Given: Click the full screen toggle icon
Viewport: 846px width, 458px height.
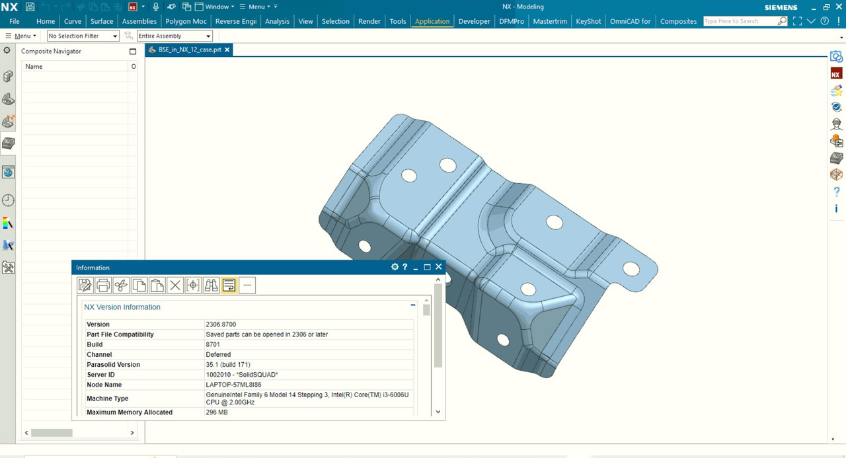Looking at the screenshot, I should (797, 21).
